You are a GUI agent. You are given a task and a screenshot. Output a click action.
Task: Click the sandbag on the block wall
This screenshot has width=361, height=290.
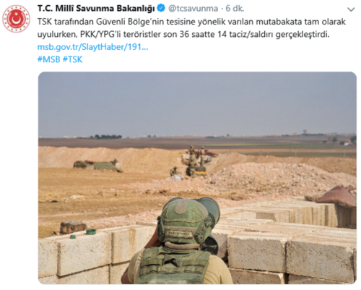pyautogui.click(x=336, y=195)
